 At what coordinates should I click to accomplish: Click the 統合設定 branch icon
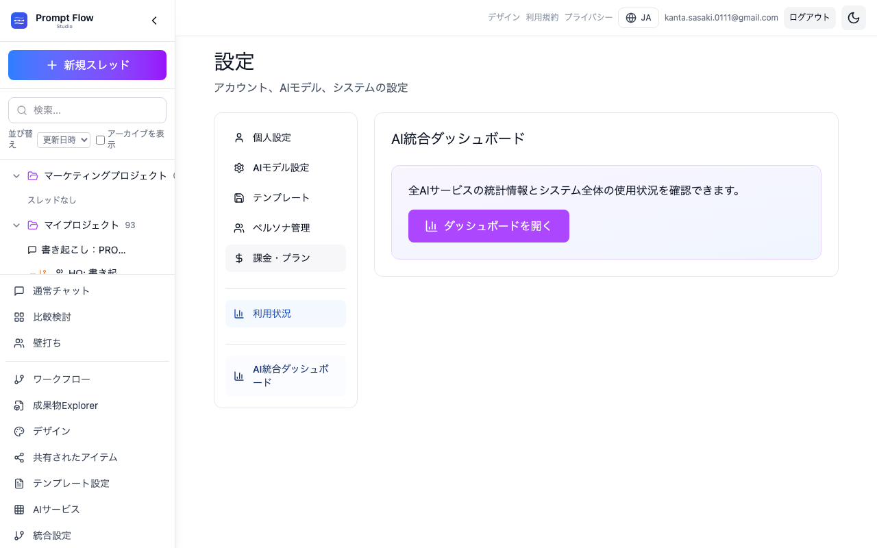click(x=19, y=536)
